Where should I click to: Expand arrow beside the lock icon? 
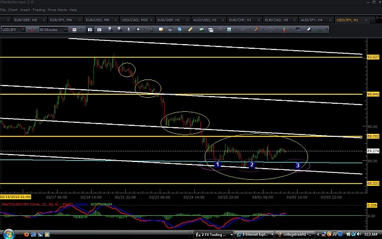(37, 30)
